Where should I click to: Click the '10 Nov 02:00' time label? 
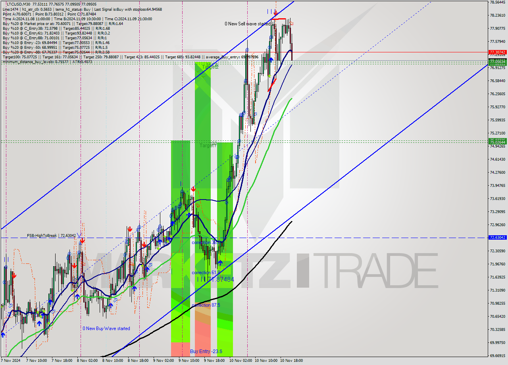point(240,361)
